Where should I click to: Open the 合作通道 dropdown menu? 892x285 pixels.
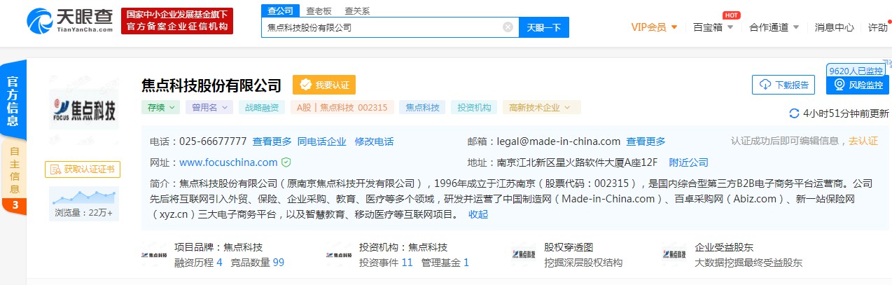(774, 27)
